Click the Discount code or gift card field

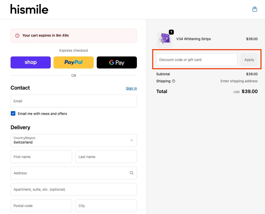point(196,59)
